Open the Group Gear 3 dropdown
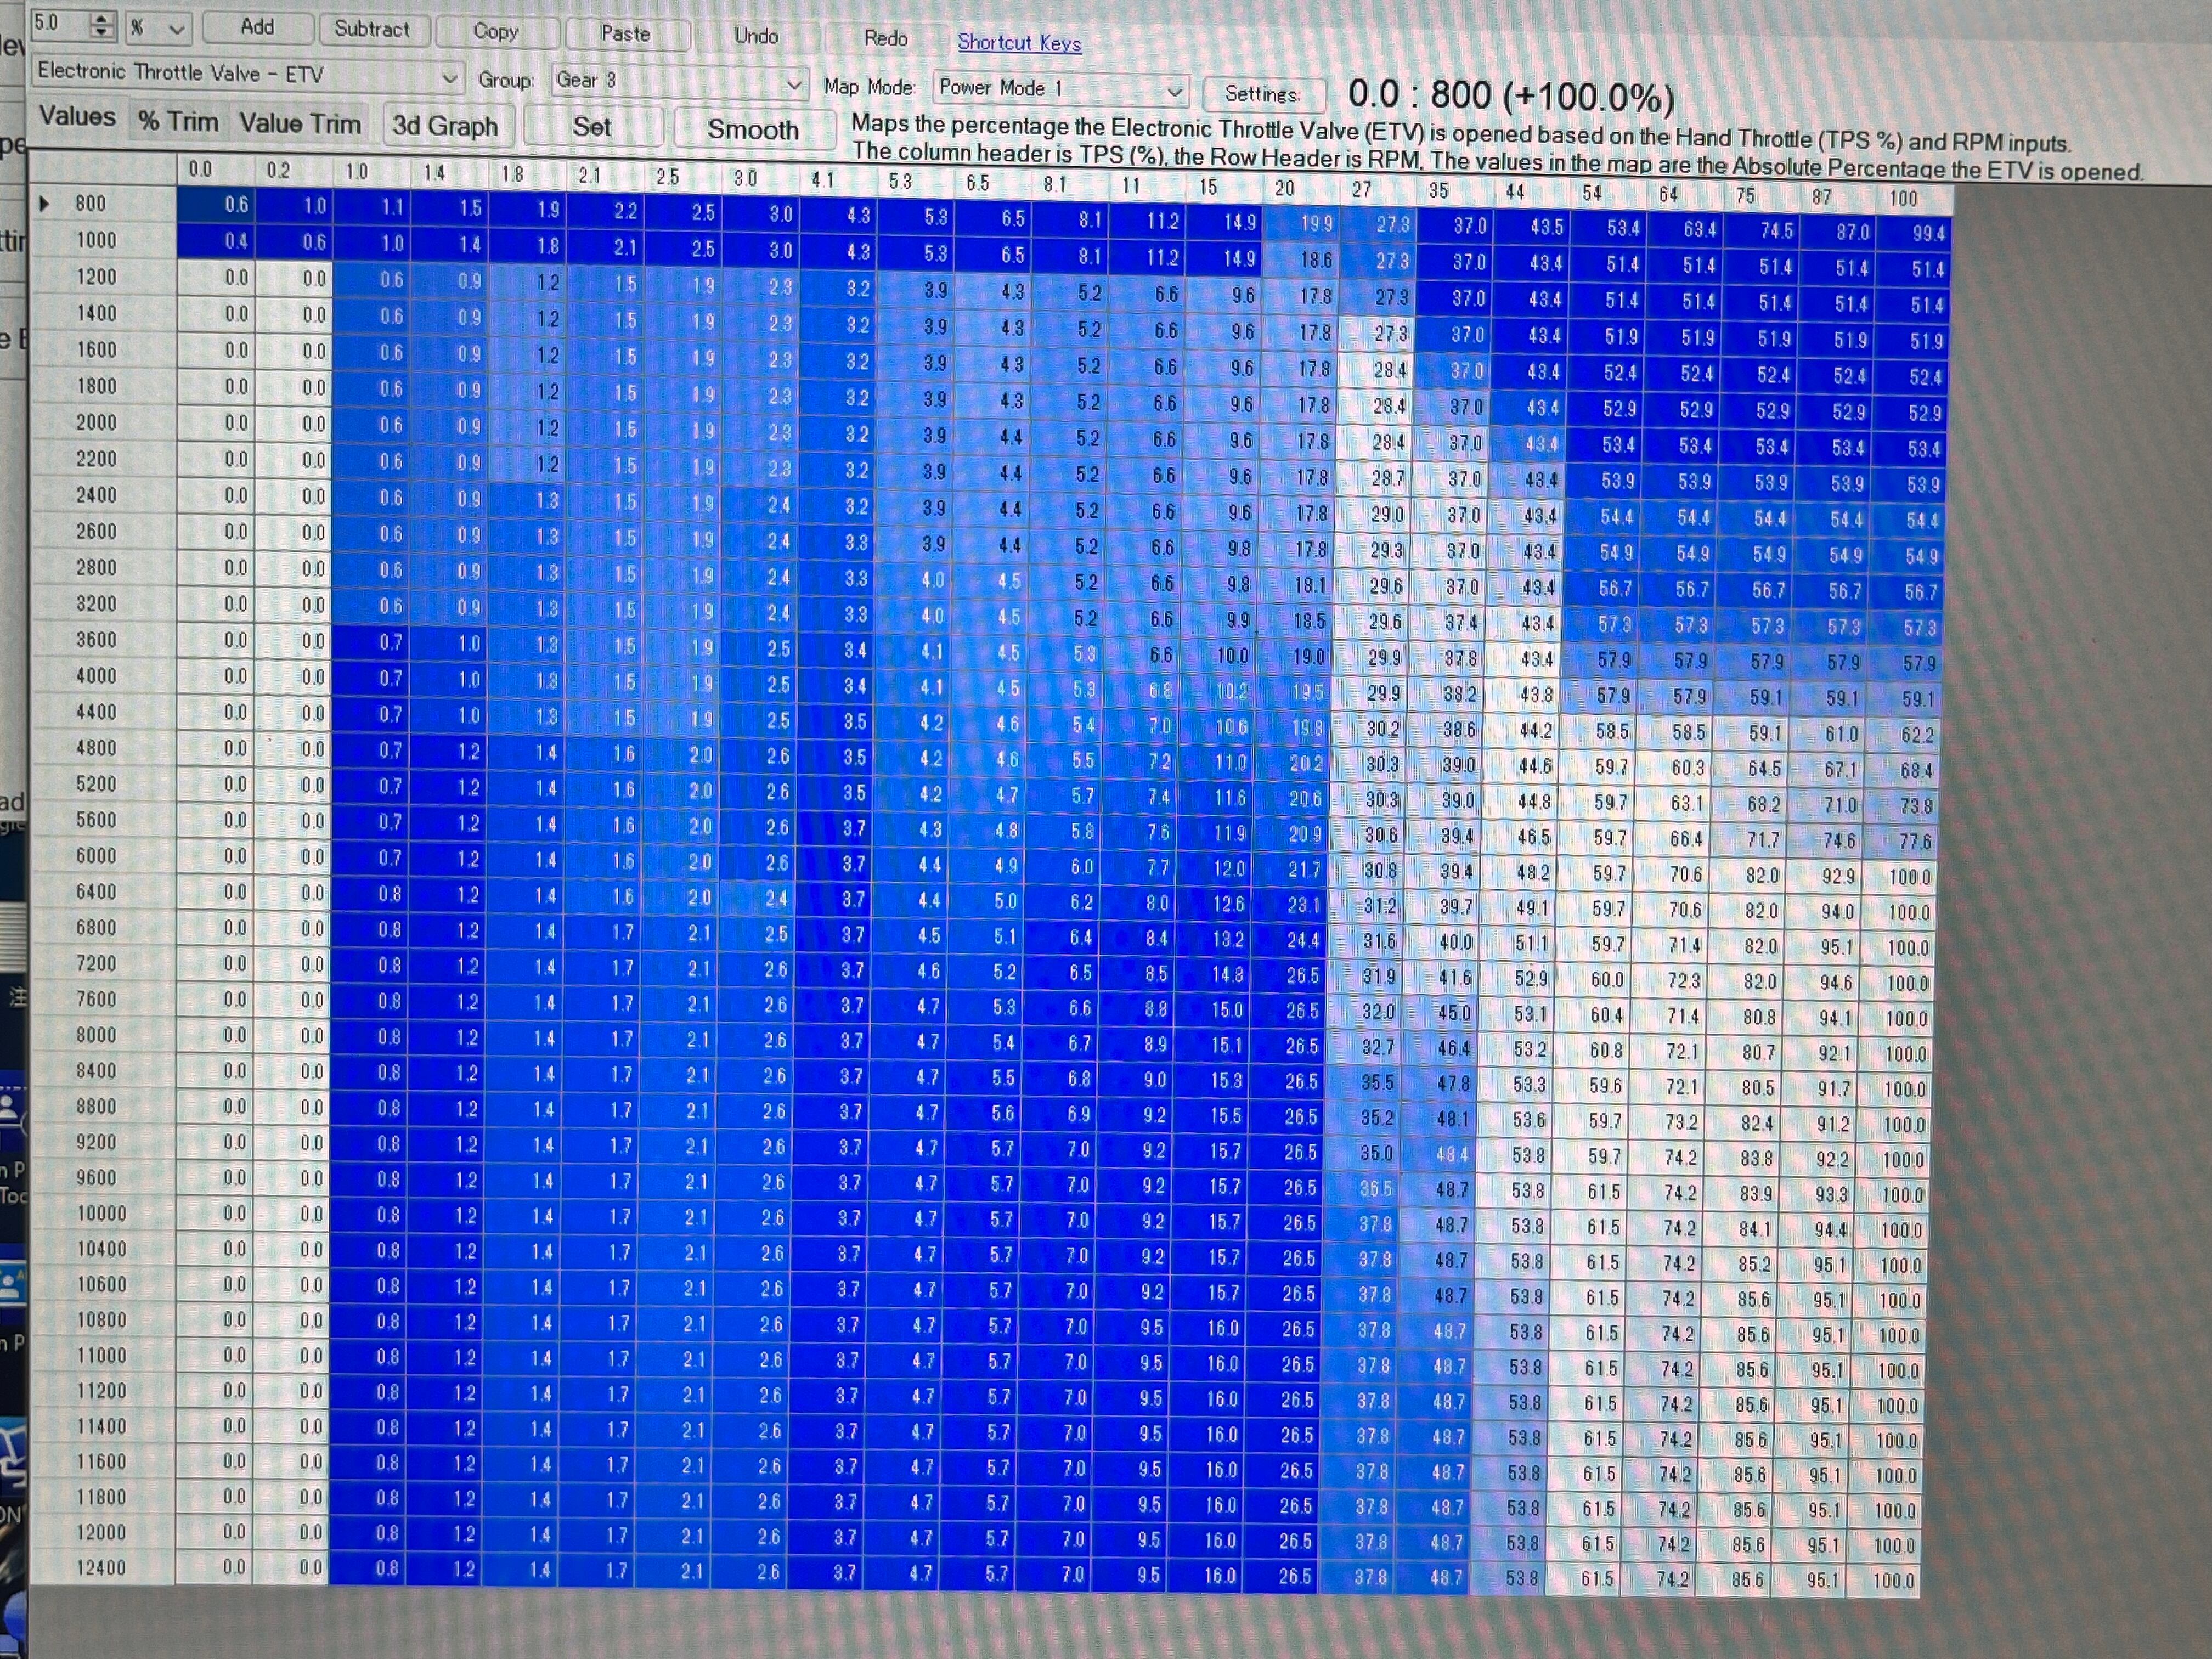Screen dimensions: 2212x1659 click(795, 84)
